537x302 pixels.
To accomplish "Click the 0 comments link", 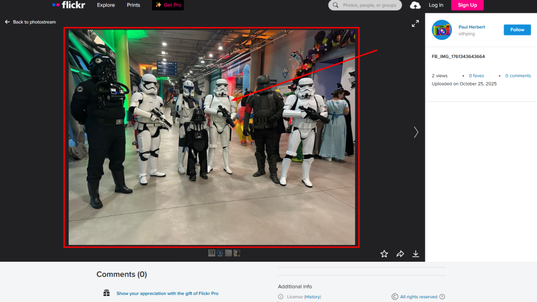I will 518,76.
